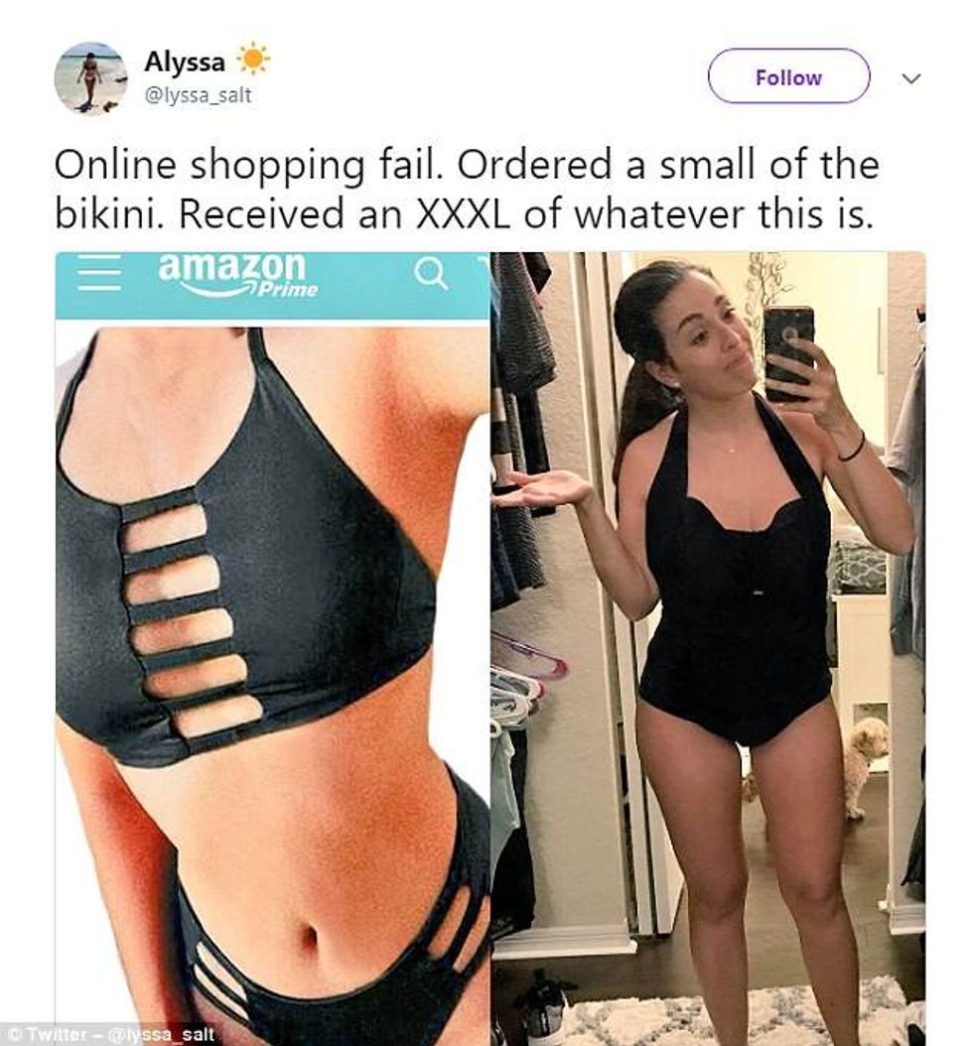The height and width of the screenshot is (1046, 973).
Task: Click the tweet text about shopping fail
Action: click(467, 189)
